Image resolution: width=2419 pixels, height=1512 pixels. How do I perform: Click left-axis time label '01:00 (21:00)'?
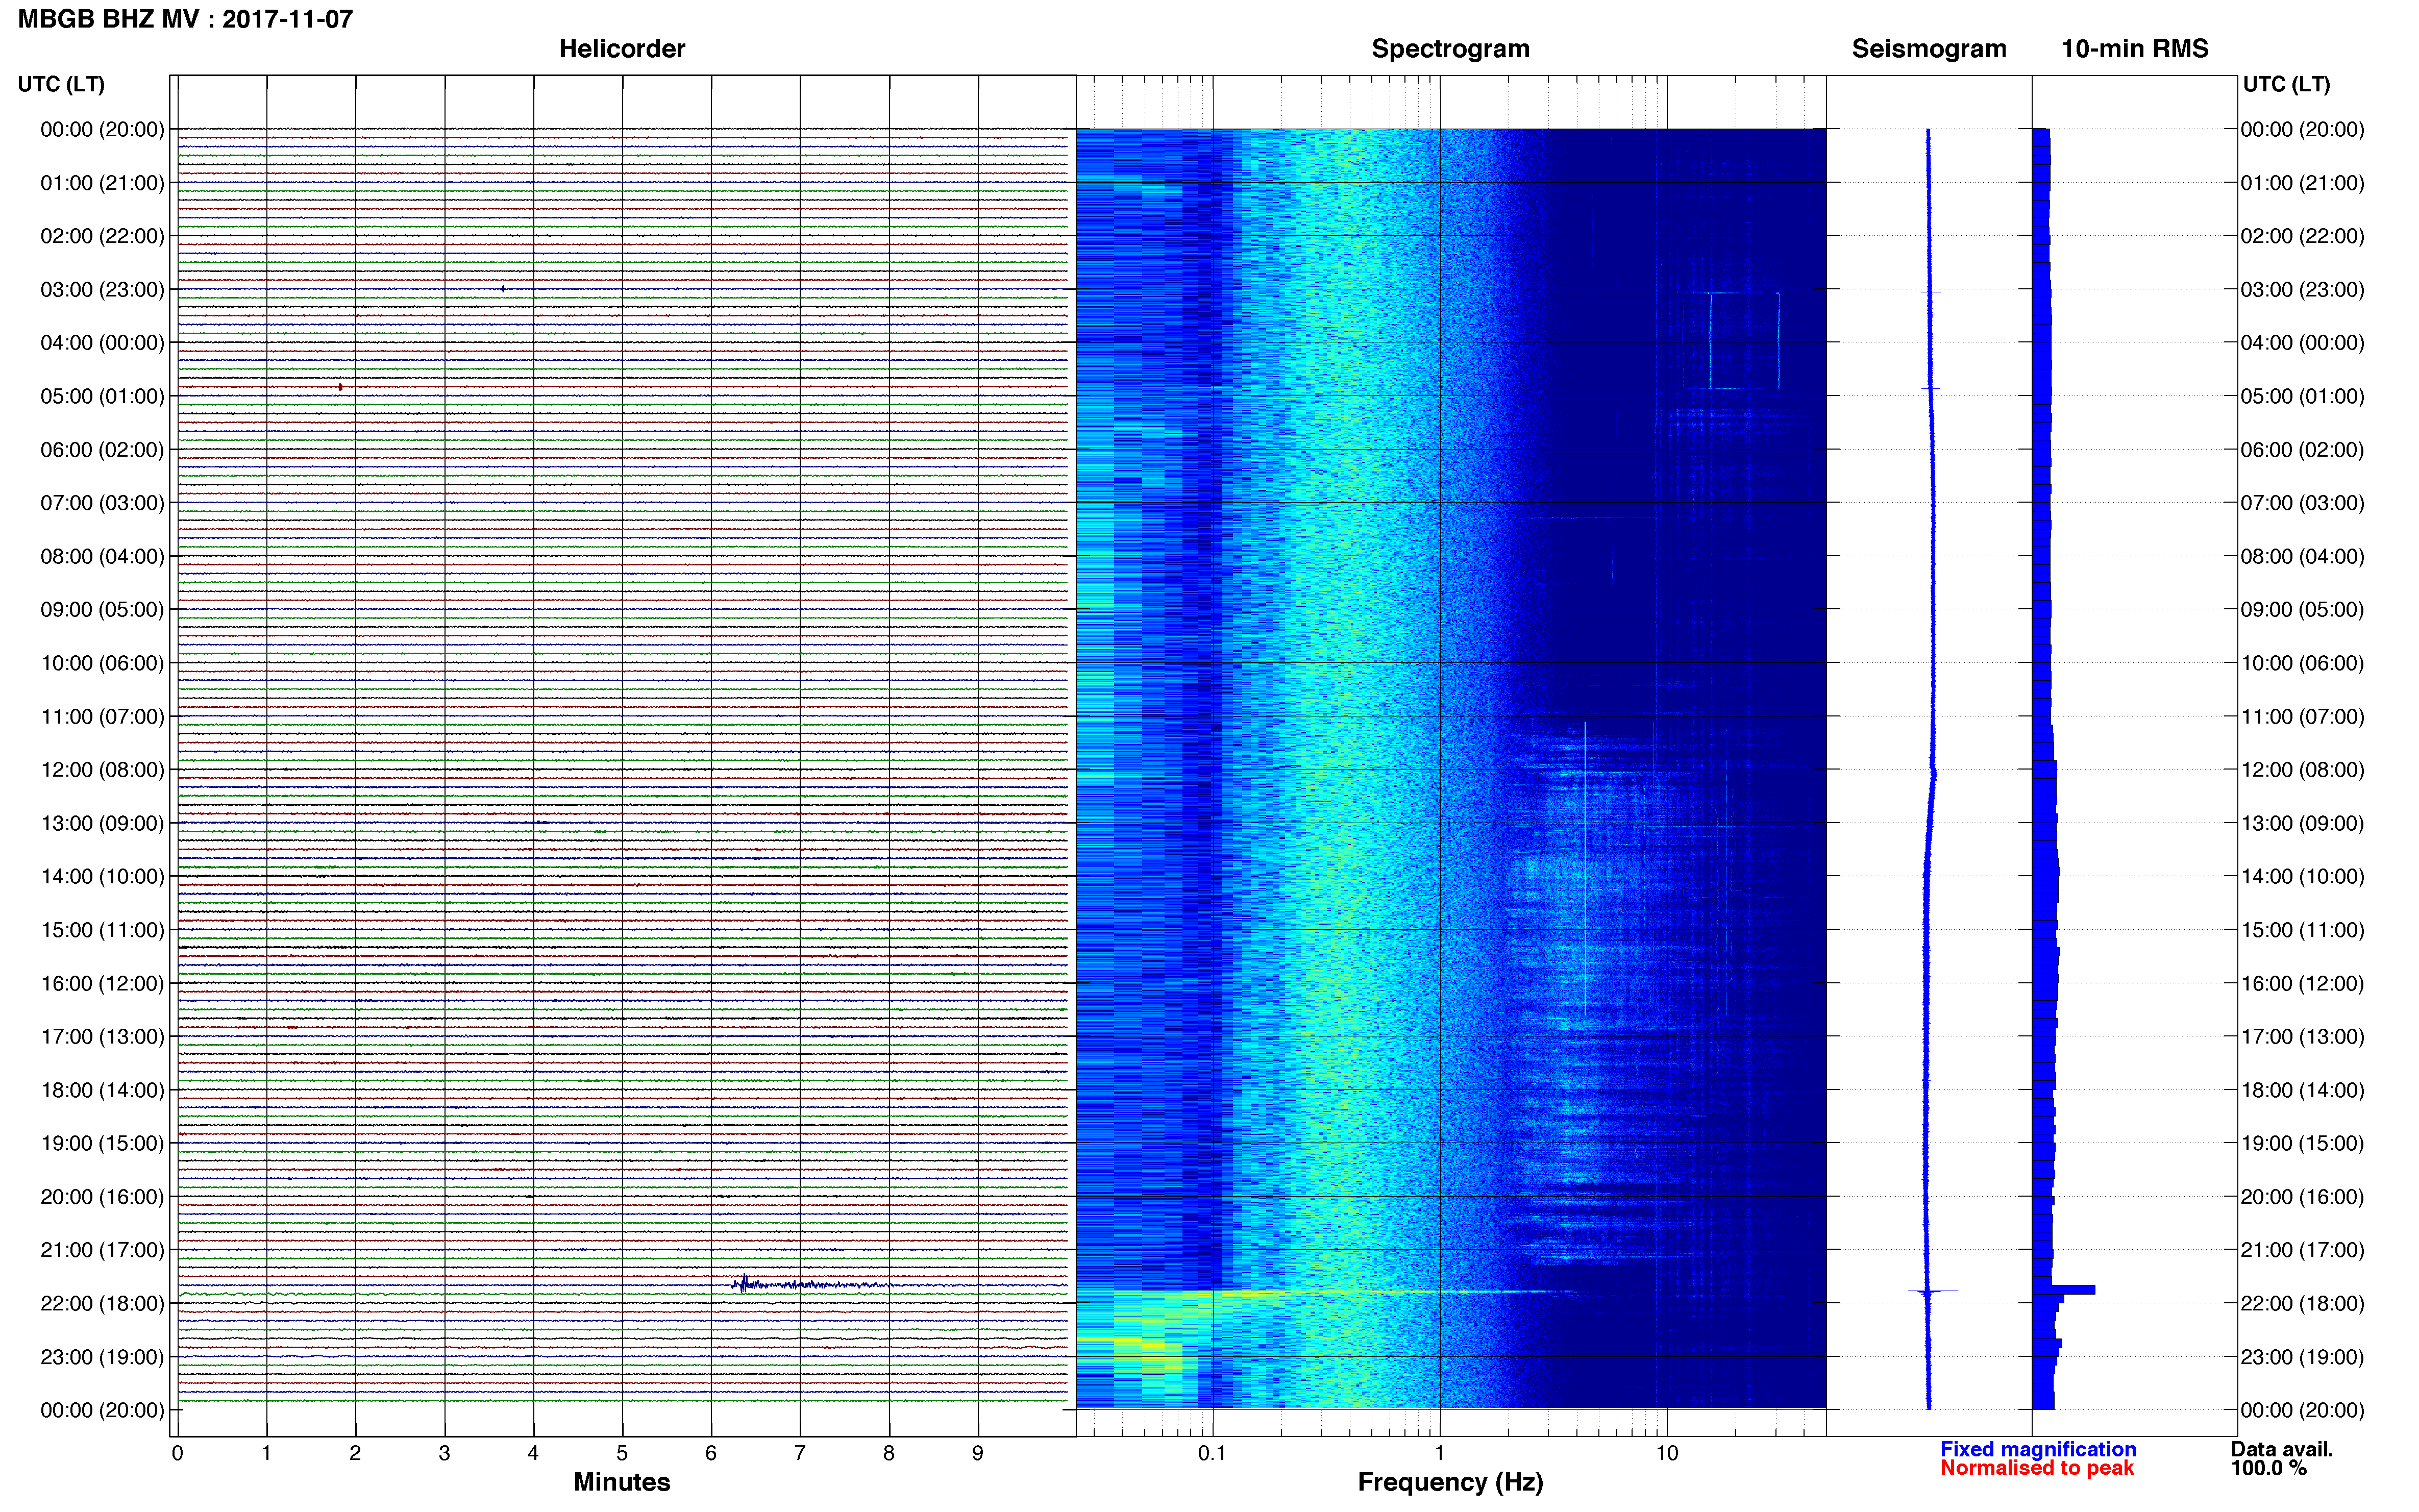[x=102, y=183]
